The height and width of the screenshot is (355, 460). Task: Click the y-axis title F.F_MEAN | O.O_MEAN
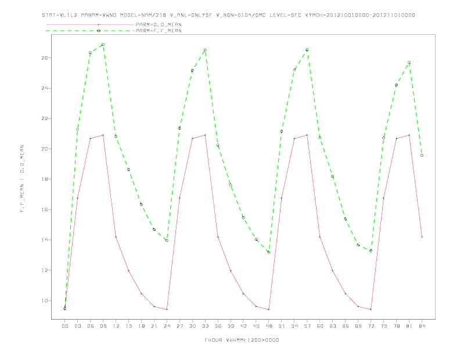tap(22, 179)
